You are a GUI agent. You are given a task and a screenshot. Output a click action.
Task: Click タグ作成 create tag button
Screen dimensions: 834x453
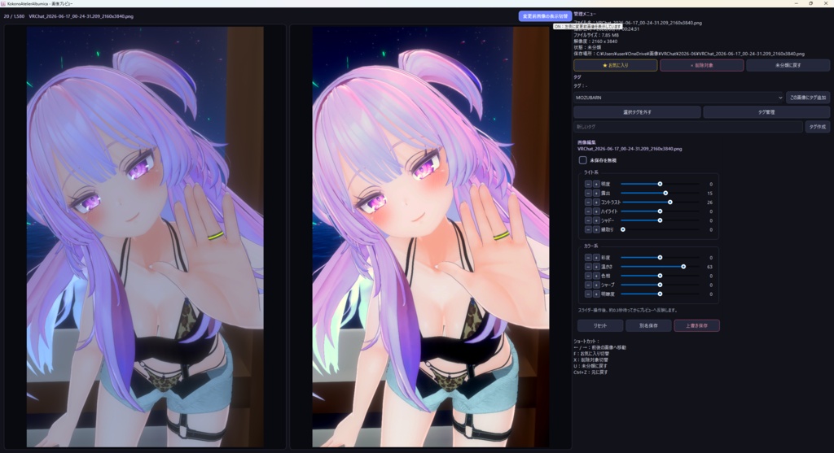click(818, 127)
